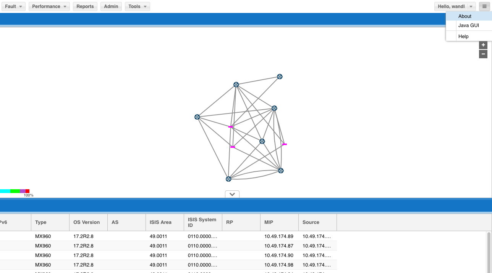Viewport: 492px width, 273px height.
Task: Click the Reports button
Action: coord(85,6)
